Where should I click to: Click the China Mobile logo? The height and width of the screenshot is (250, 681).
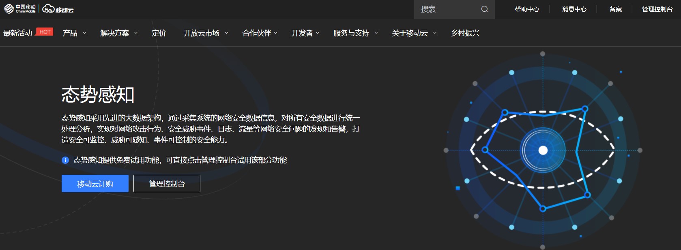[x=20, y=9]
